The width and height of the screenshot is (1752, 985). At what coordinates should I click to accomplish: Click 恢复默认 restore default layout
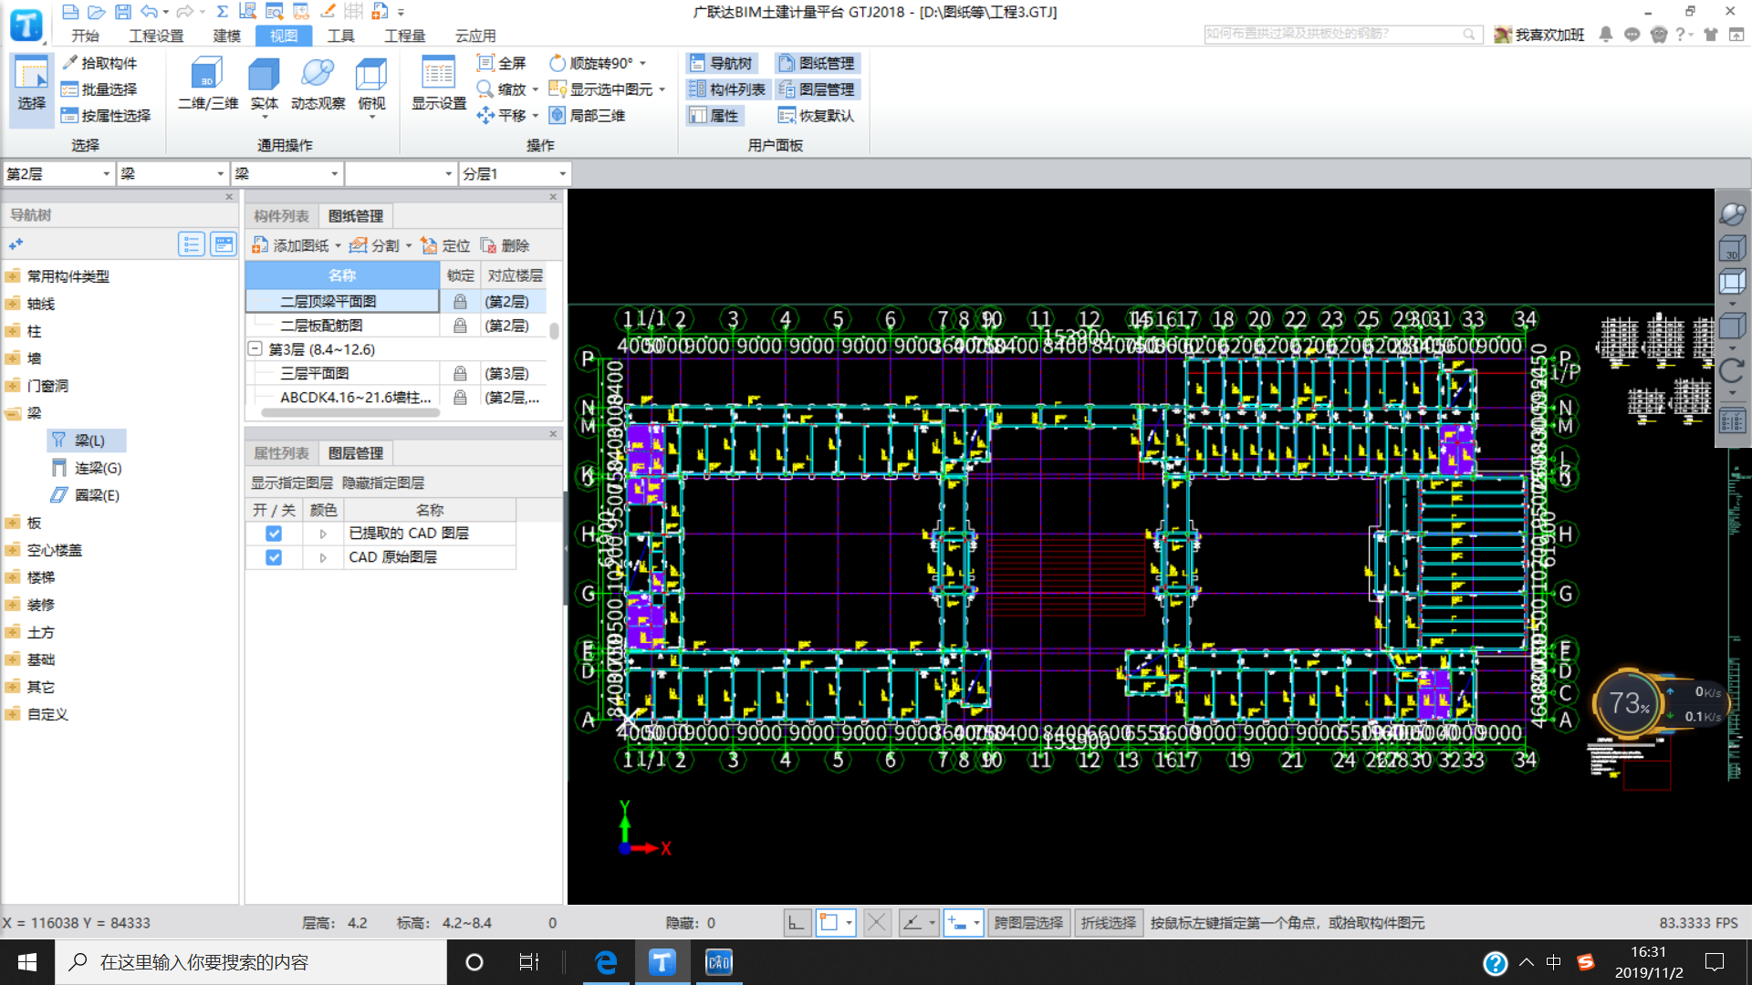(817, 116)
